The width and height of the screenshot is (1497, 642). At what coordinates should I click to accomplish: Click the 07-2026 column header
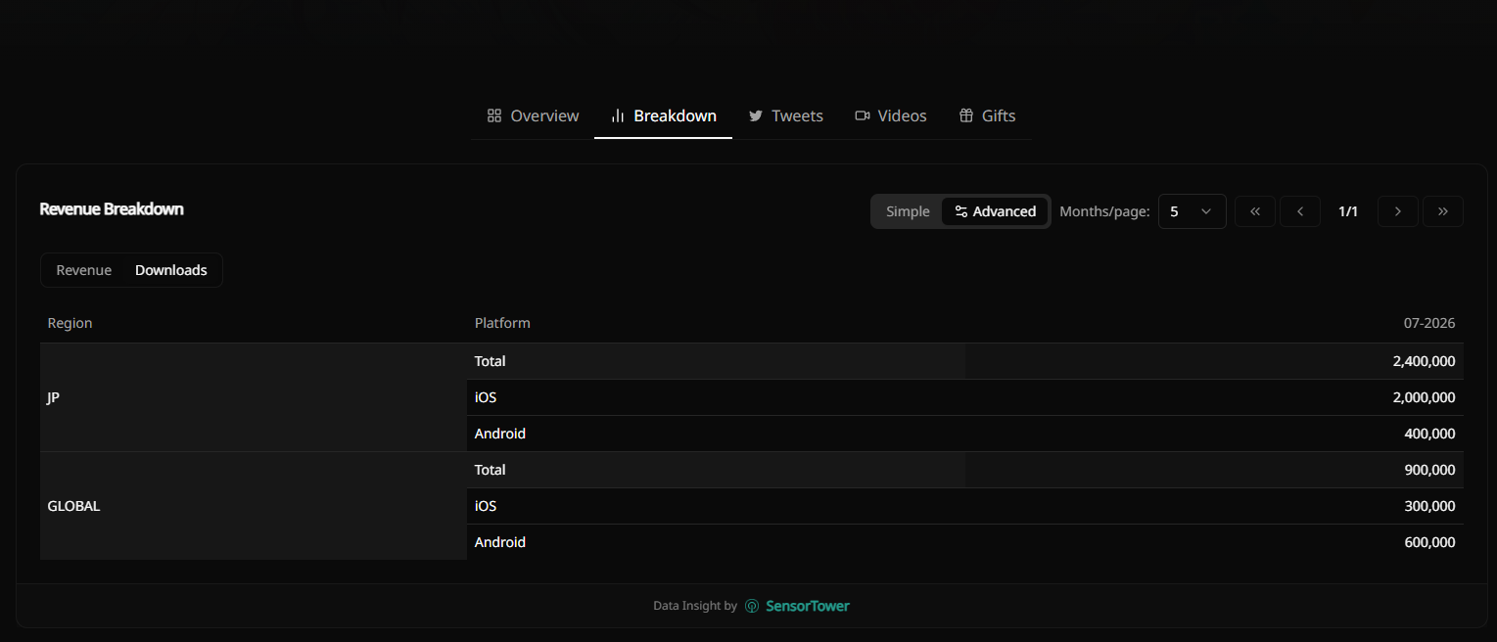[1428, 323]
